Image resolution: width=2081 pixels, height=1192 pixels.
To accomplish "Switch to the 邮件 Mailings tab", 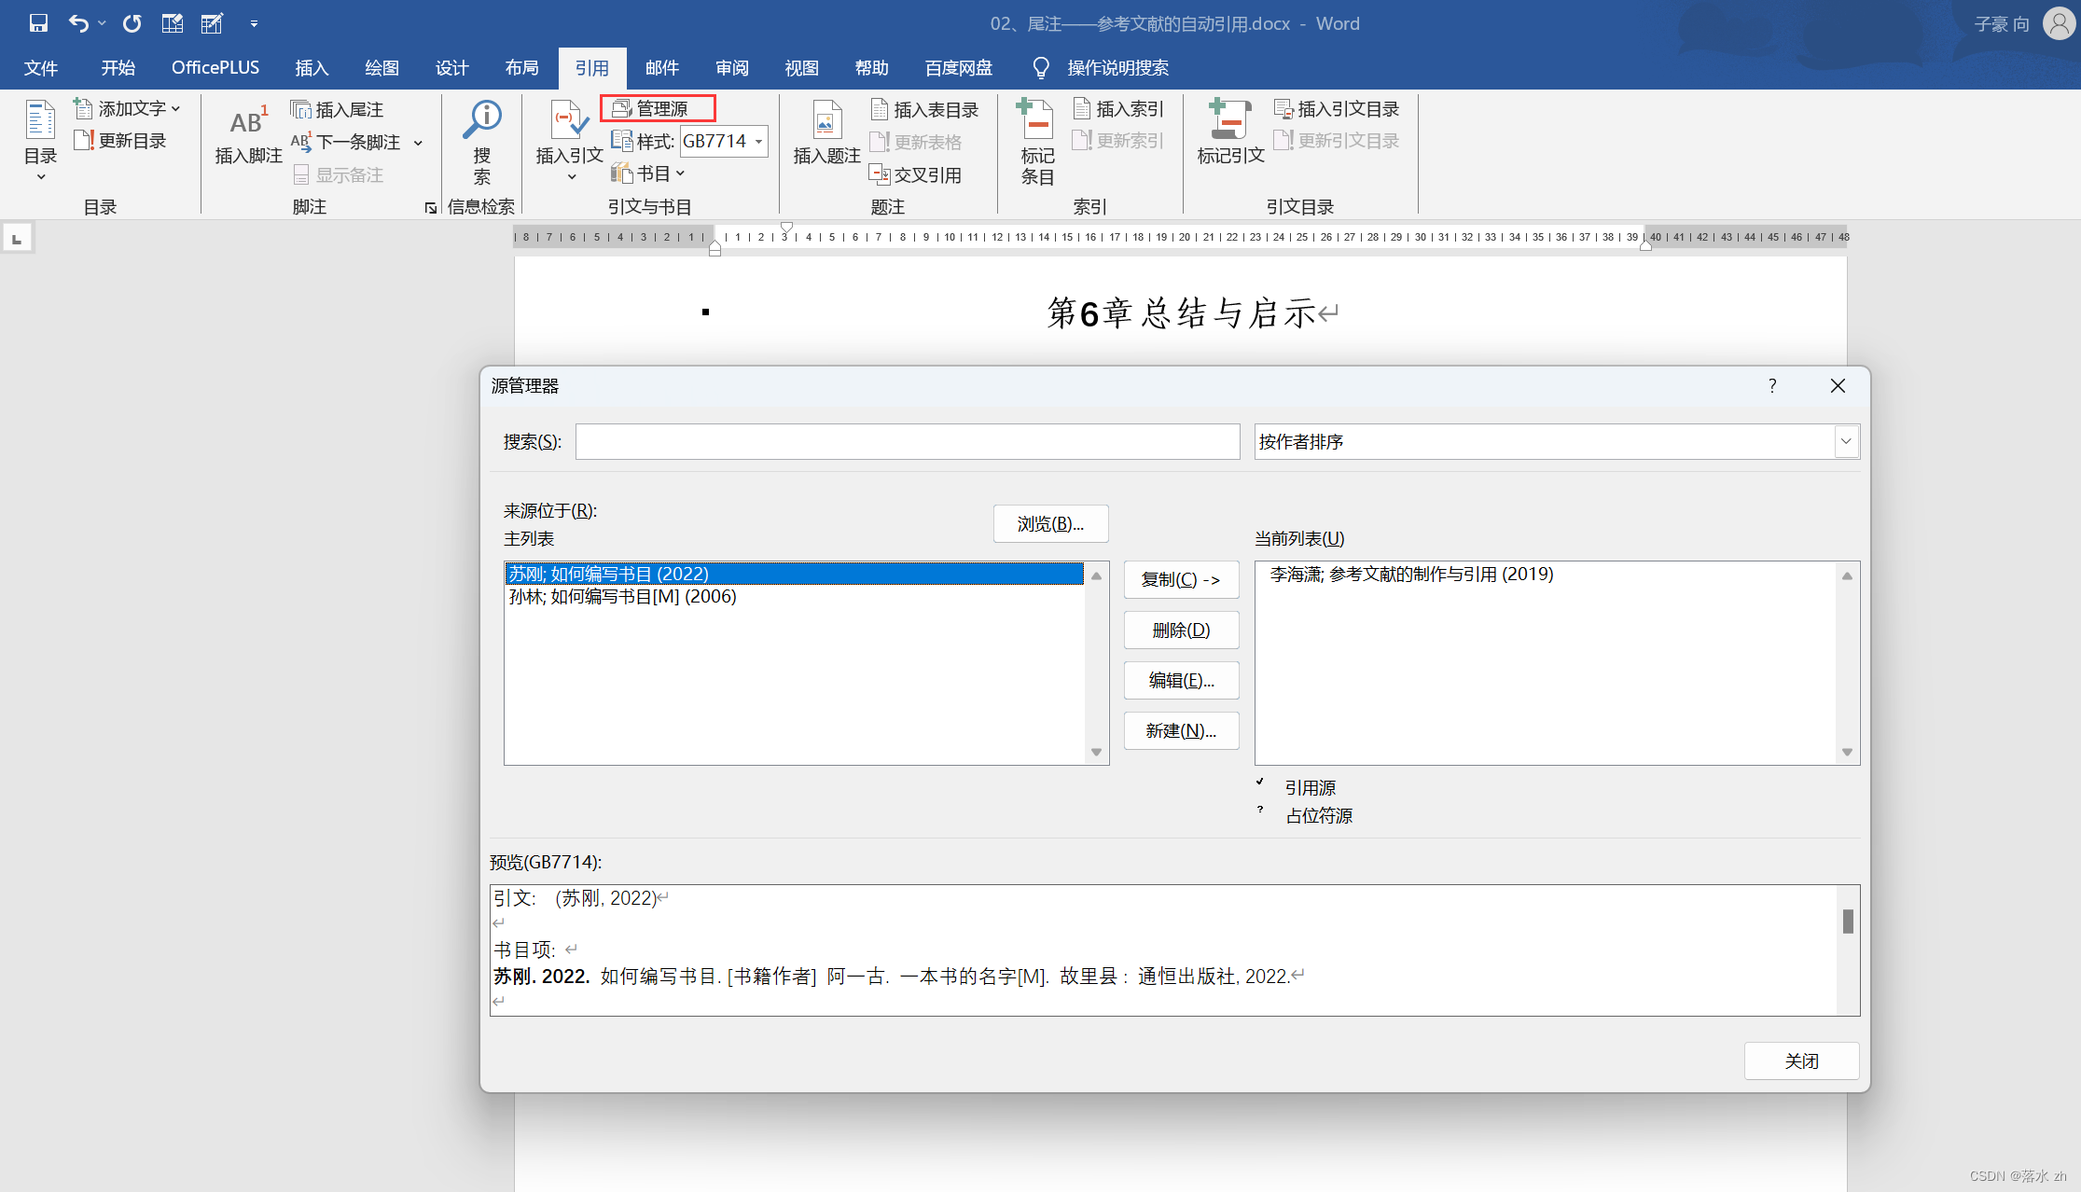I will click(x=661, y=68).
